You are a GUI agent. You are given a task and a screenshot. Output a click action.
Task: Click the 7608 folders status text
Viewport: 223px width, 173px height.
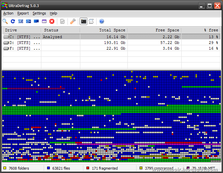click(x=19, y=168)
